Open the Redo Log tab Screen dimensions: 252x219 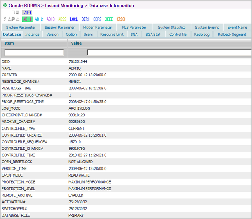click(x=202, y=35)
